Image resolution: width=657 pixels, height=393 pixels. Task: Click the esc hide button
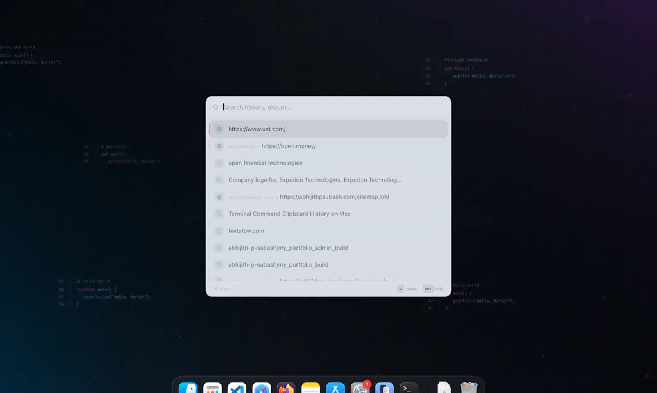433,289
